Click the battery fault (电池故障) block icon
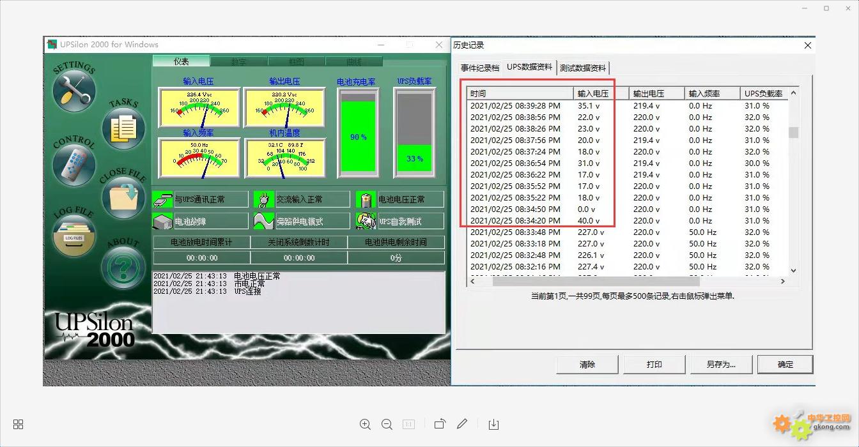 162,221
